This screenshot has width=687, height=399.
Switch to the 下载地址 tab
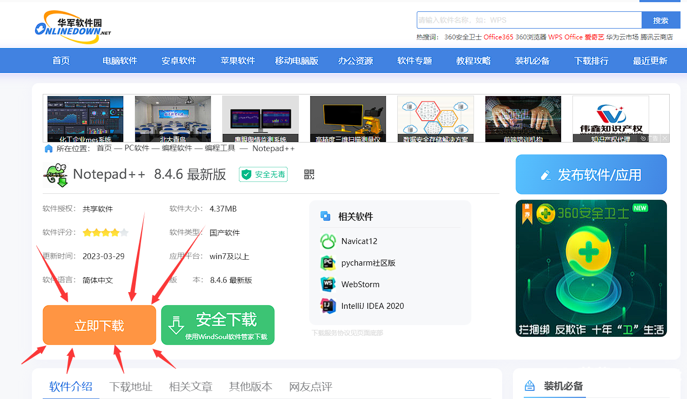coord(131,387)
